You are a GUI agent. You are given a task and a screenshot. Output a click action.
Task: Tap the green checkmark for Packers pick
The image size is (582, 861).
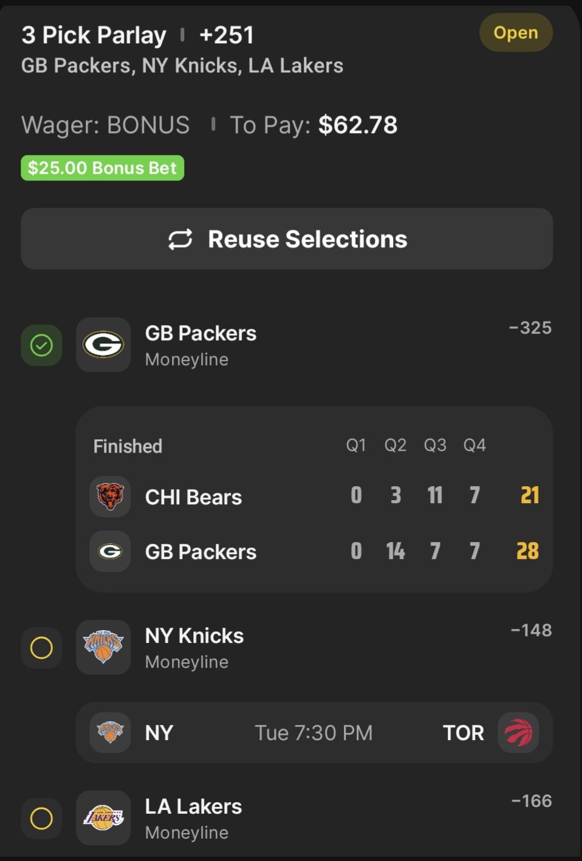coord(41,345)
